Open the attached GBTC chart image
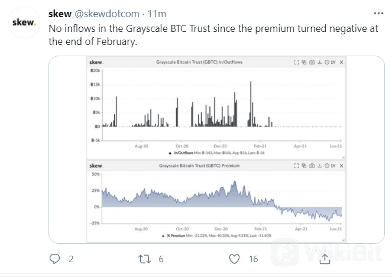The width and height of the screenshot is (392, 277). coord(216,150)
